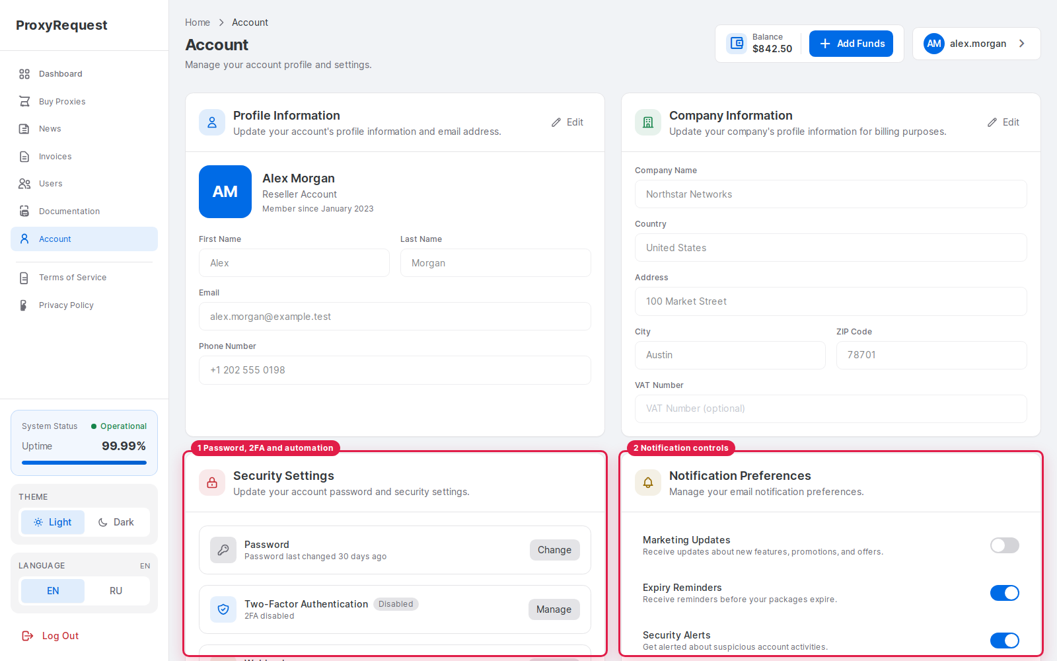Click the large AM profile avatar
The image size is (1057, 661).
pyautogui.click(x=225, y=192)
